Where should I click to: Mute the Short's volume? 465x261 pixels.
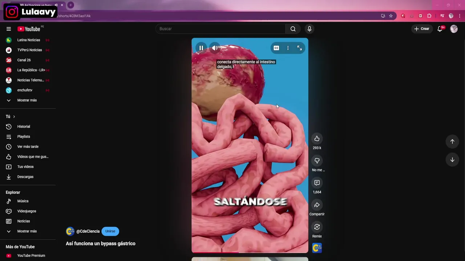coord(215,48)
